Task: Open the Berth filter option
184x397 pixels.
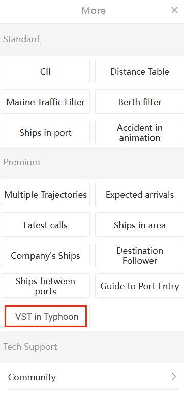Action: click(140, 102)
